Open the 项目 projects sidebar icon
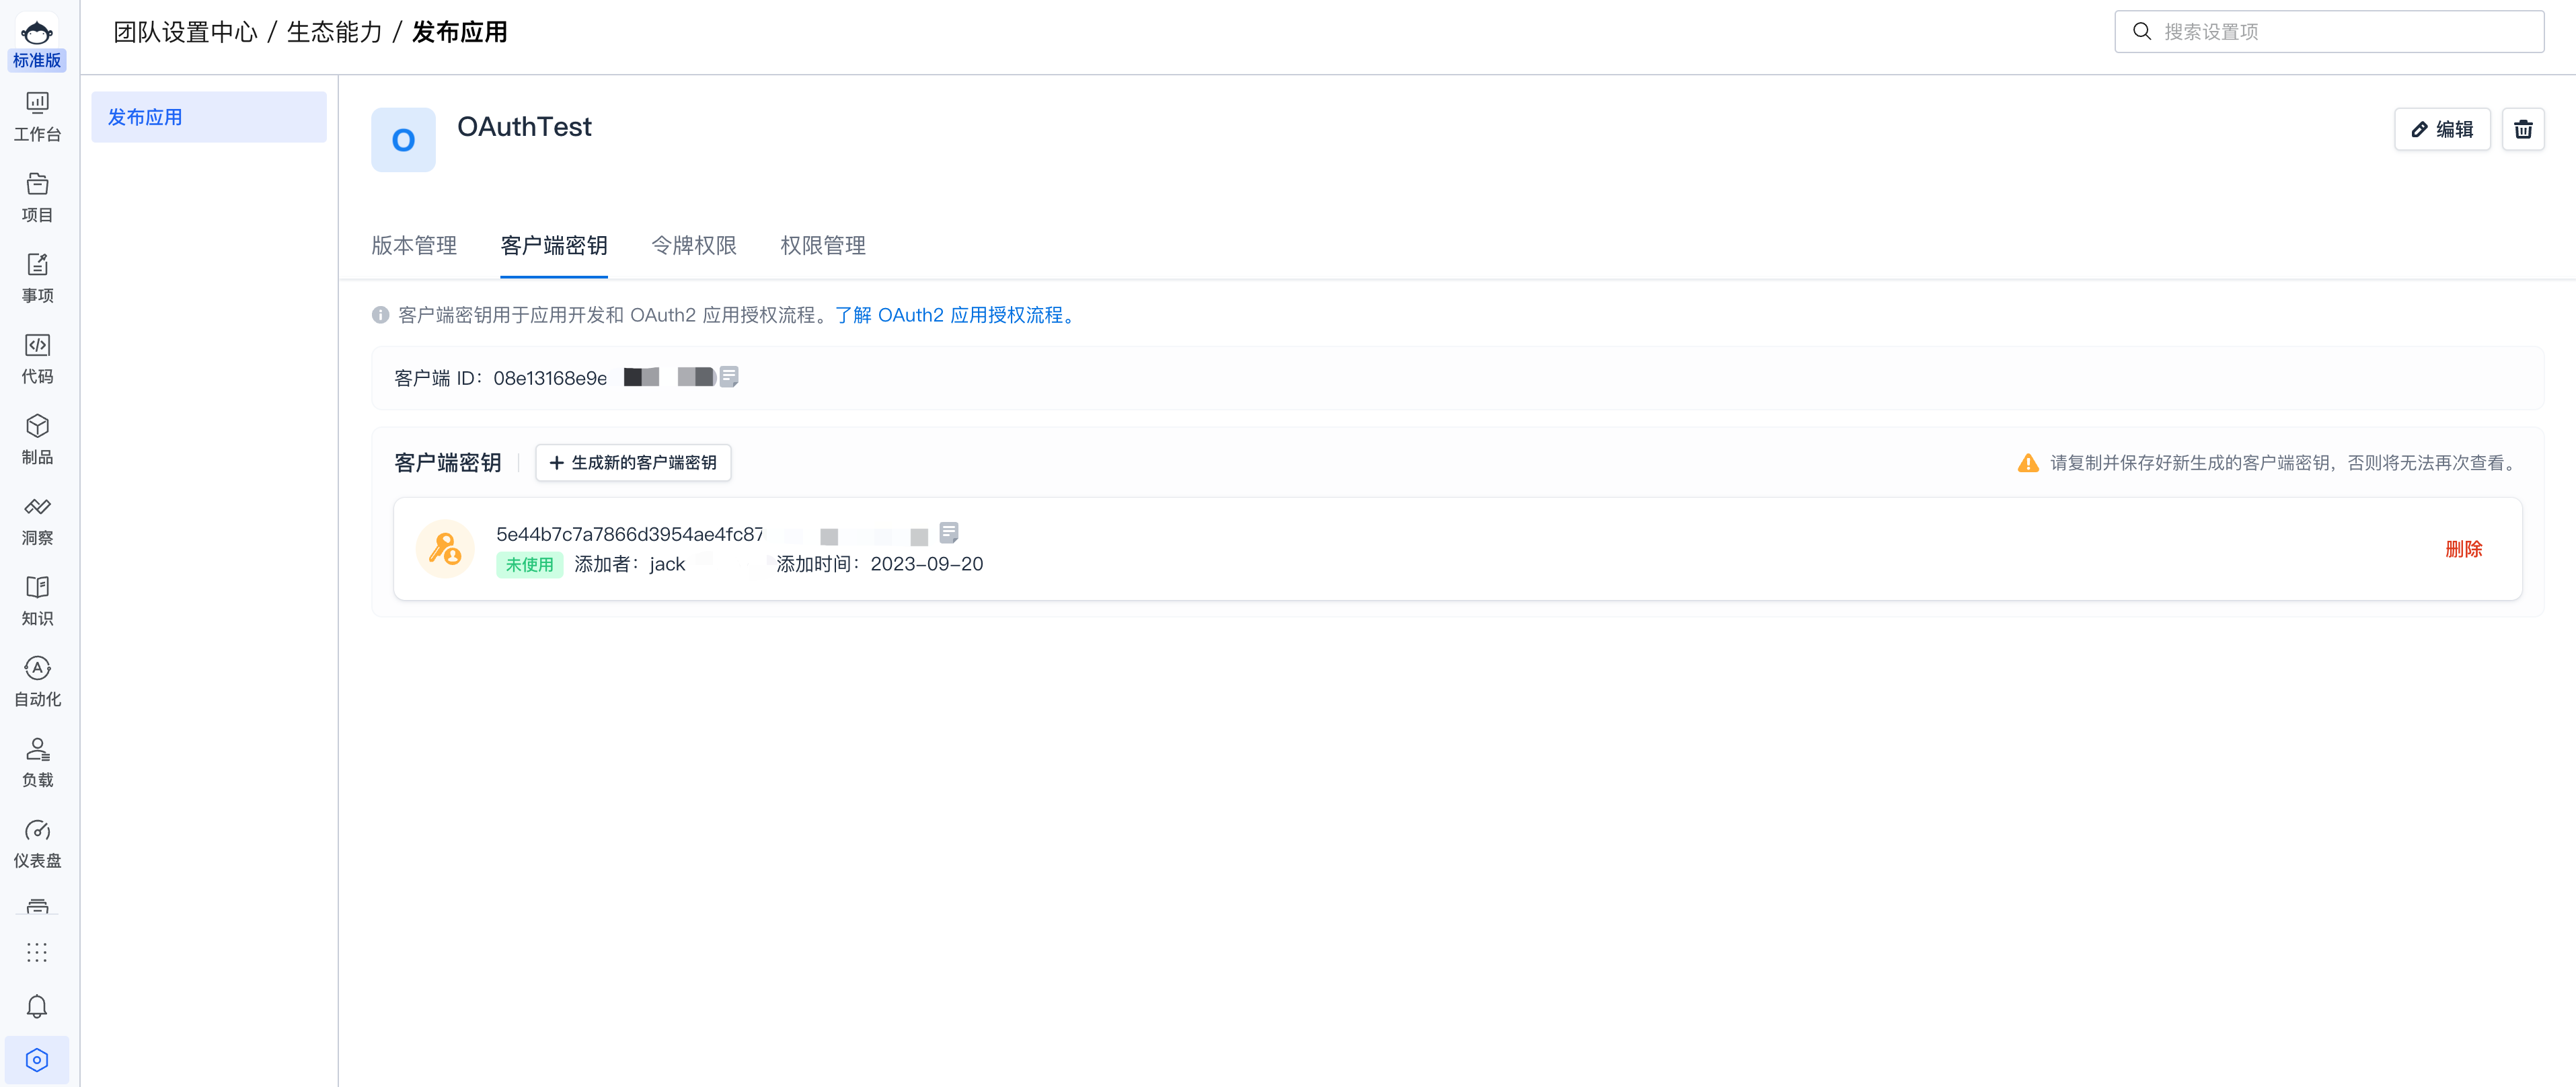The height and width of the screenshot is (1087, 2576). (37, 197)
